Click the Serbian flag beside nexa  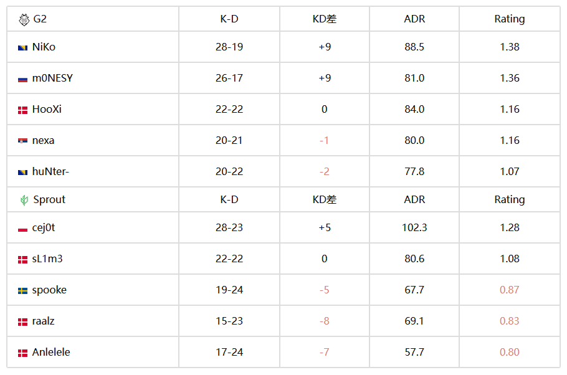pos(23,141)
